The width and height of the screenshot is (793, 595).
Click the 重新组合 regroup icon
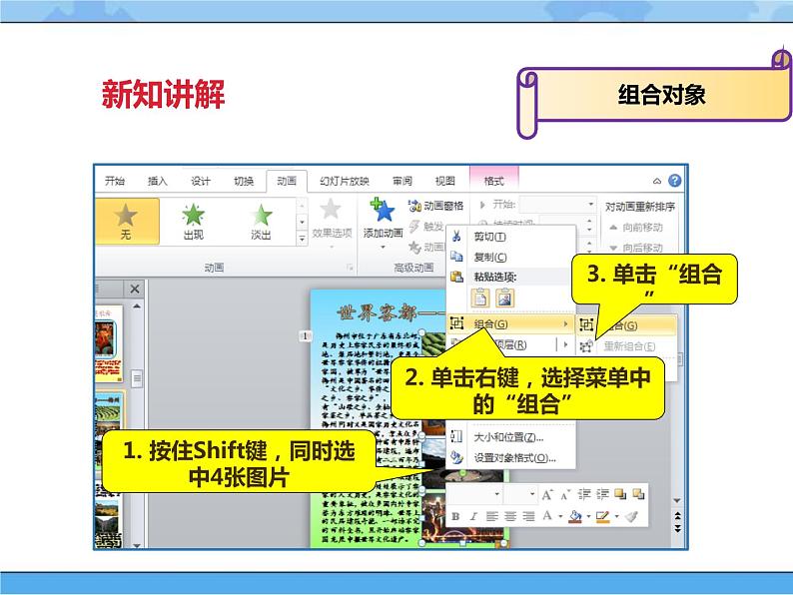(x=586, y=345)
